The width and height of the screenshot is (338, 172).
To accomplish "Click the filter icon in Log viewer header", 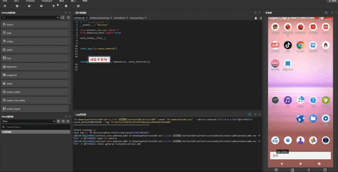I will (x=249, y=114).
